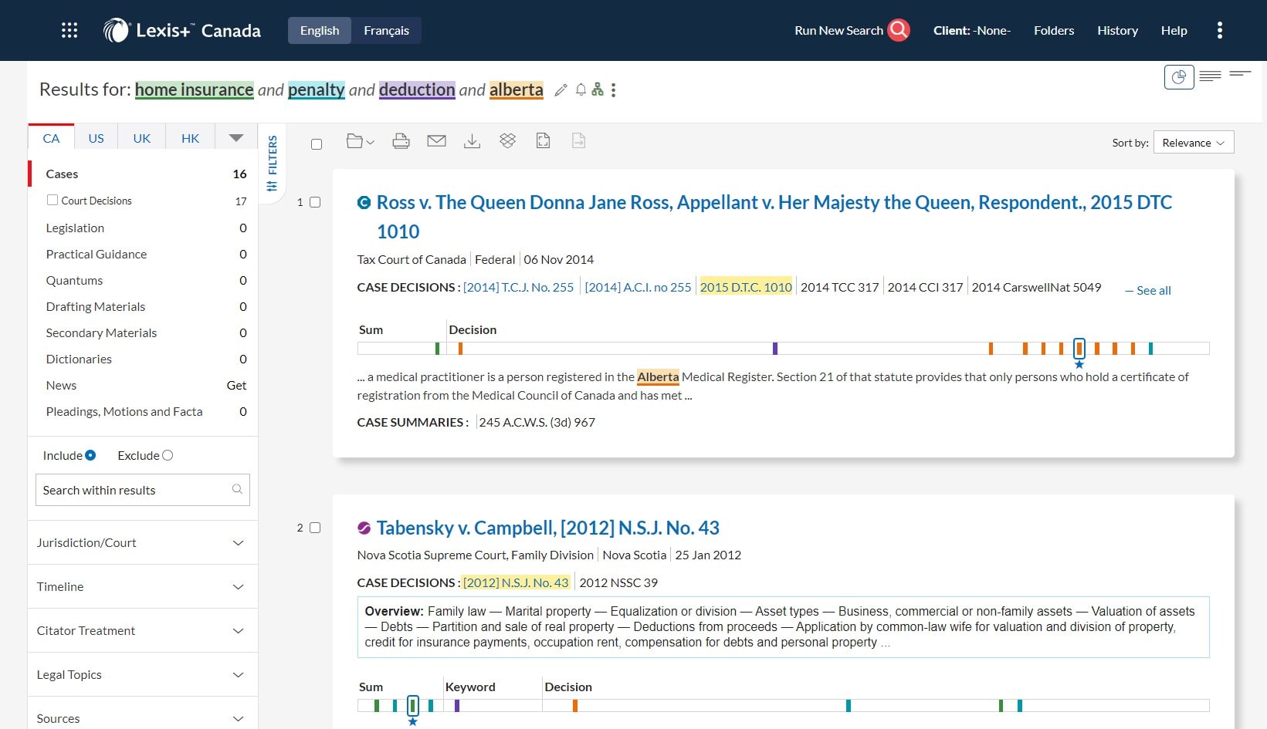Check the box for result 2
1267x729 pixels.
tap(315, 528)
